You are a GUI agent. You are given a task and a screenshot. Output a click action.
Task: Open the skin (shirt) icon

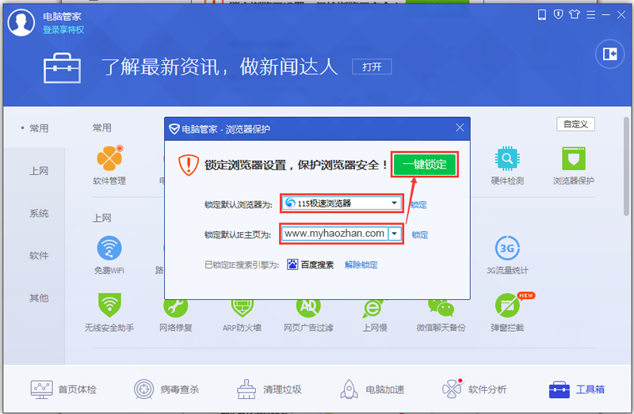click(x=575, y=15)
